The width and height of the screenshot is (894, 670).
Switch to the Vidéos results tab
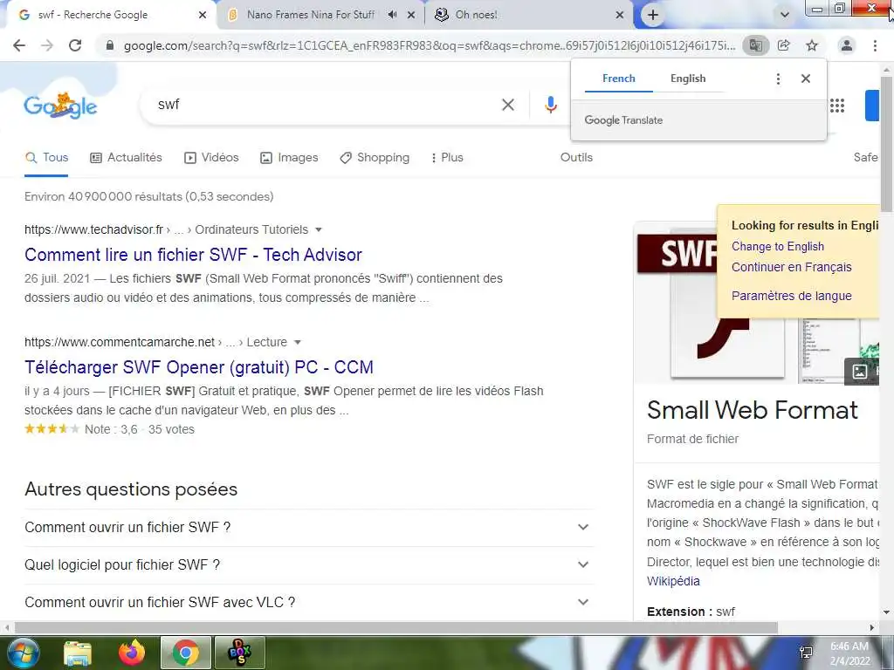[211, 158]
